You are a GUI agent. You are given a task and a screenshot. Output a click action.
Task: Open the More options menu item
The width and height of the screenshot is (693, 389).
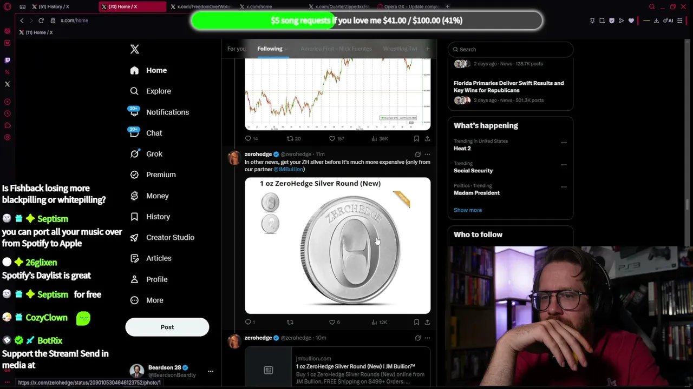tap(147, 300)
